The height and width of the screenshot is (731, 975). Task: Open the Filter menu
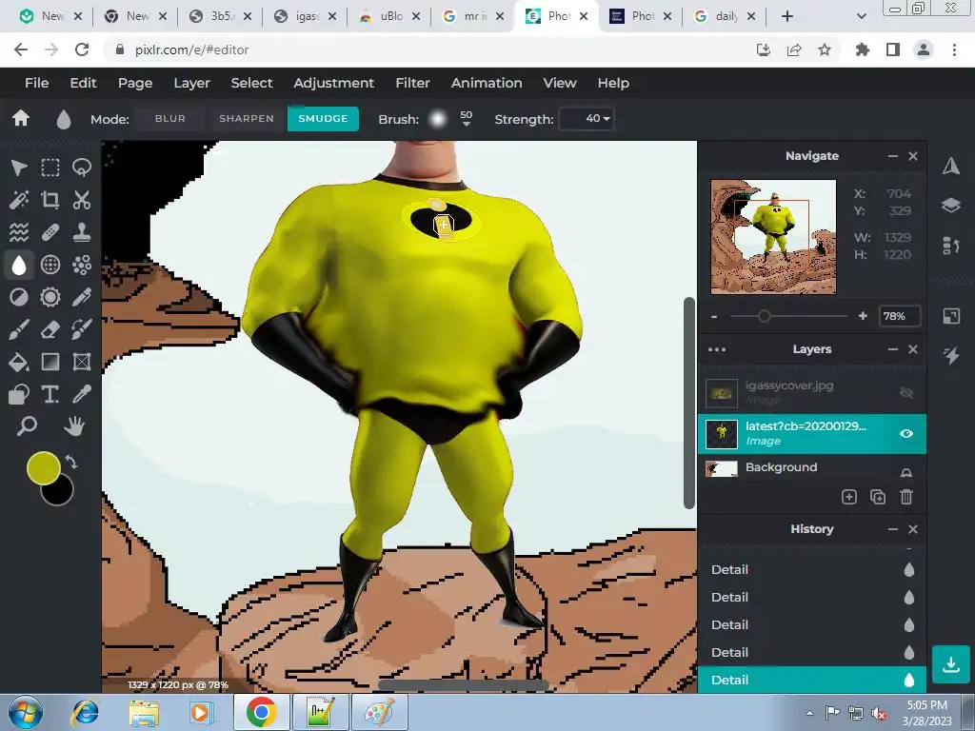pos(413,83)
